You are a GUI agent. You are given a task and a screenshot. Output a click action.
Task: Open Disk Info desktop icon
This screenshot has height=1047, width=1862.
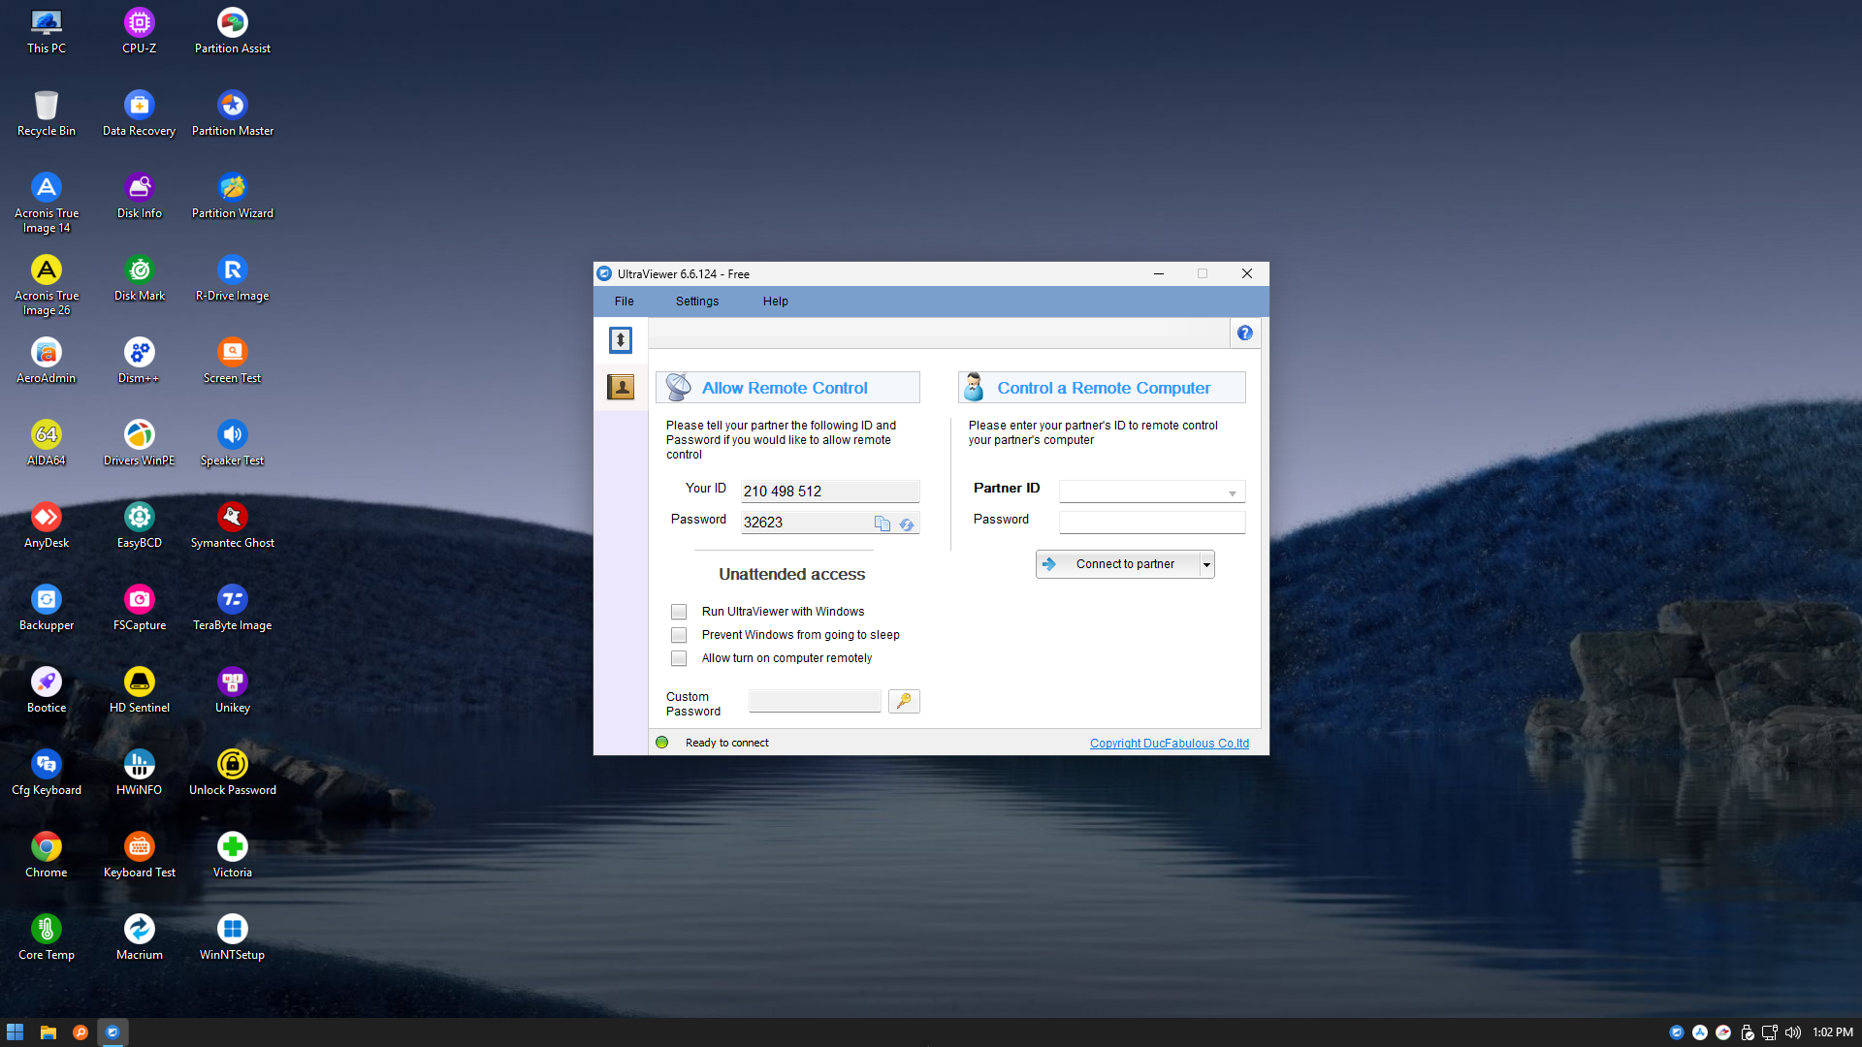tap(140, 196)
